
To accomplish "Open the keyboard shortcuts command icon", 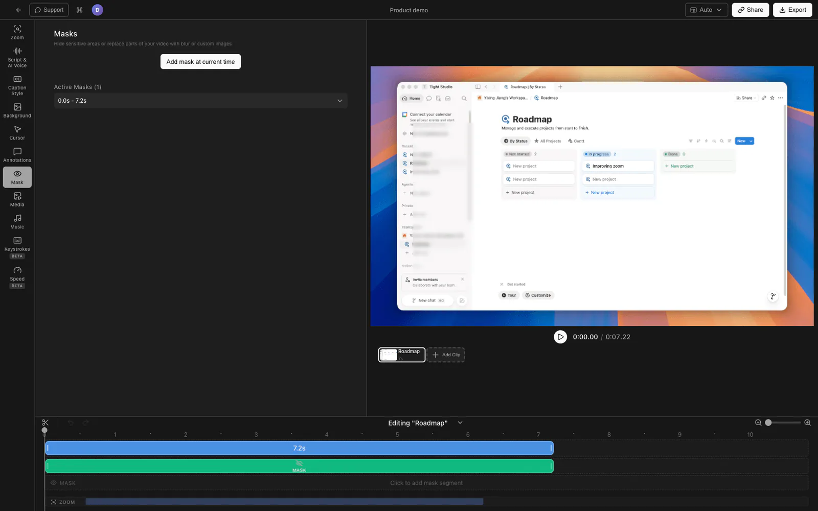I will pyautogui.click(x=79, y=10).
